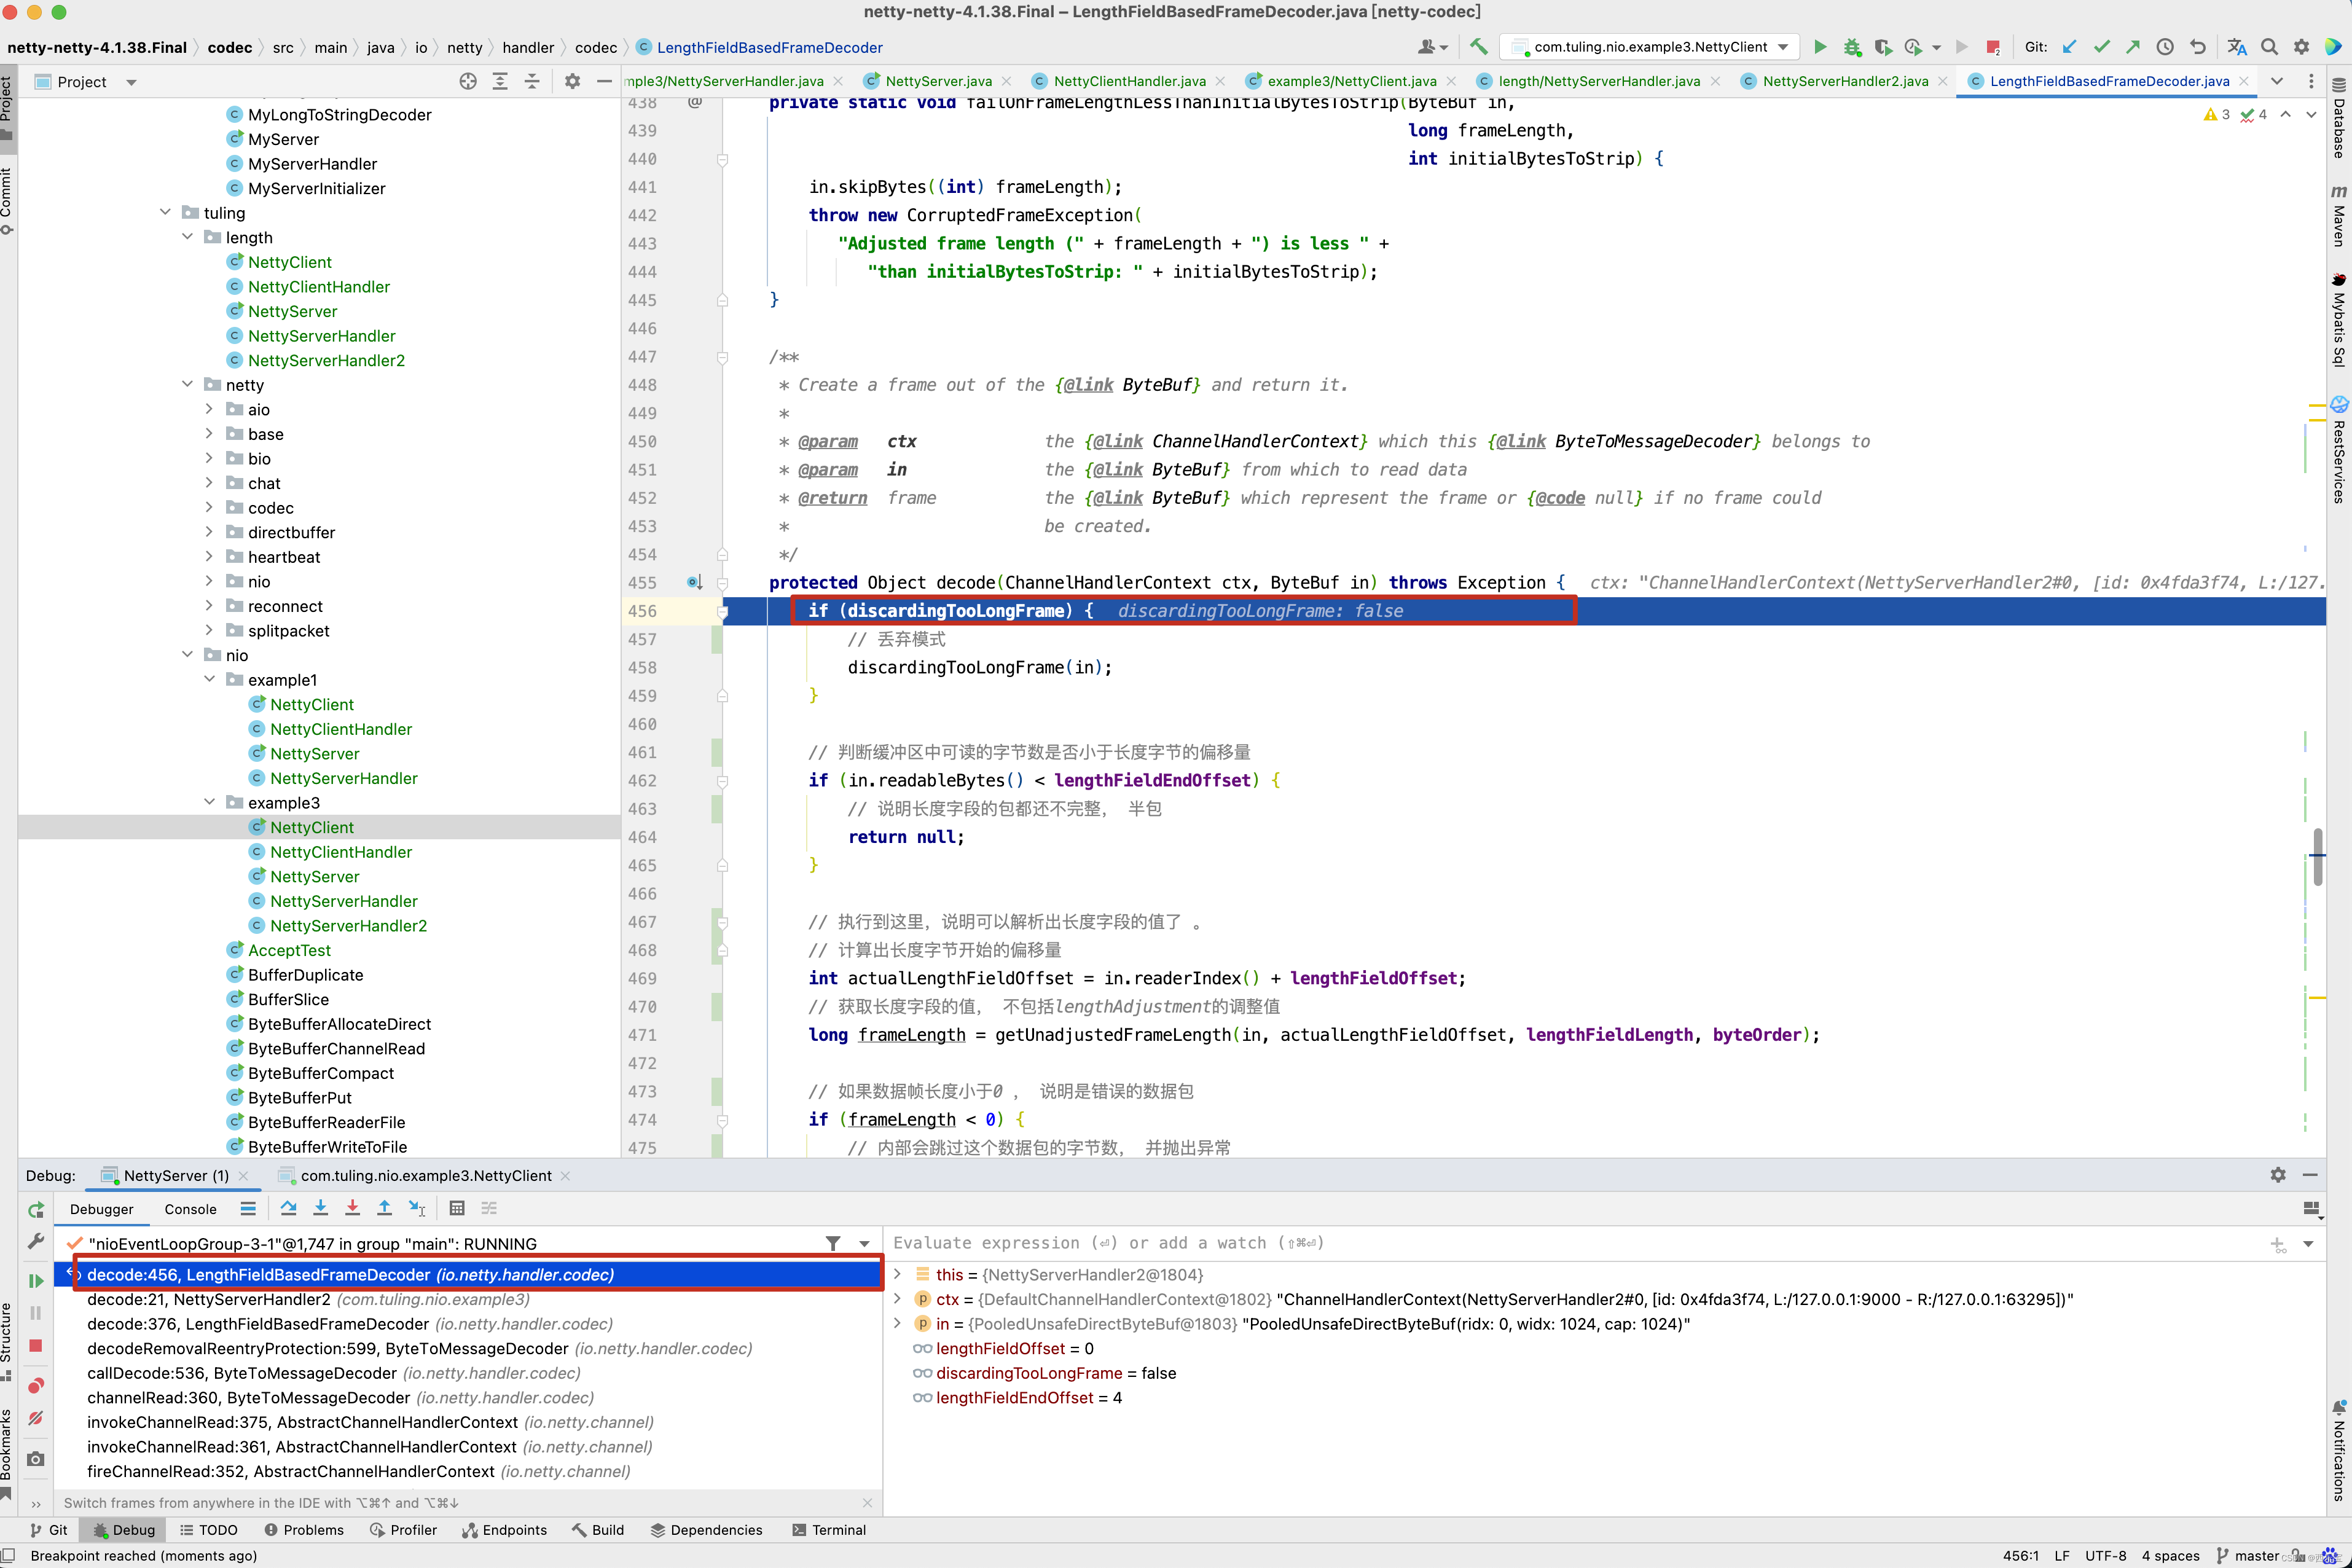The height and width of the screenshot is (1568, 2352).
Task: Click the Step Over debug icon
Action: coord(288,1208)
